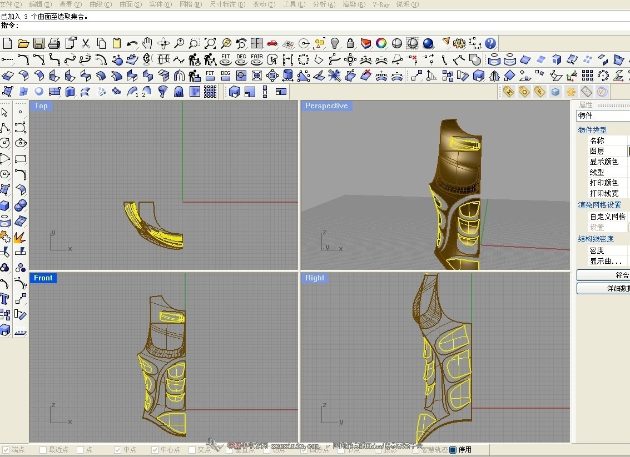Toggle the 最近点 osnap checkbox
This screenshot has width=630, height=457.
43,450
